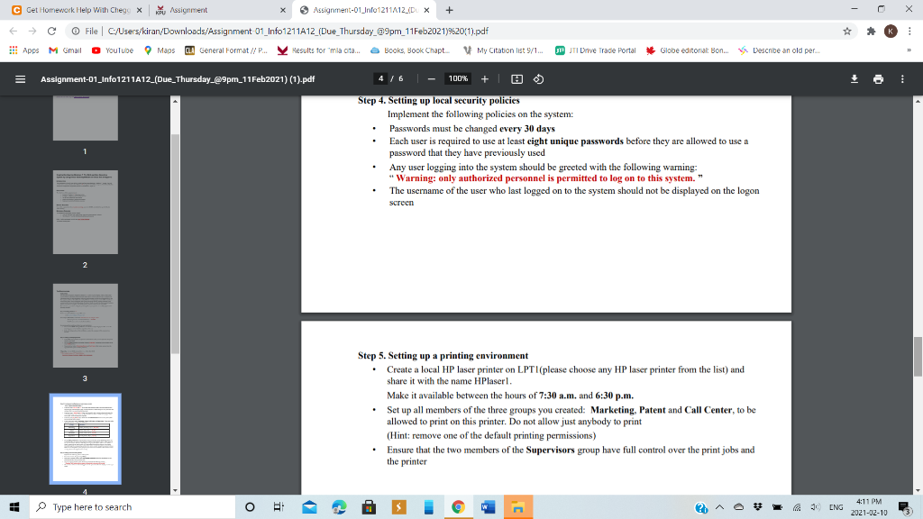The height and width of the screenshot is (519, 923).
Task: Bookmark this page with the star
Action: 847,32
